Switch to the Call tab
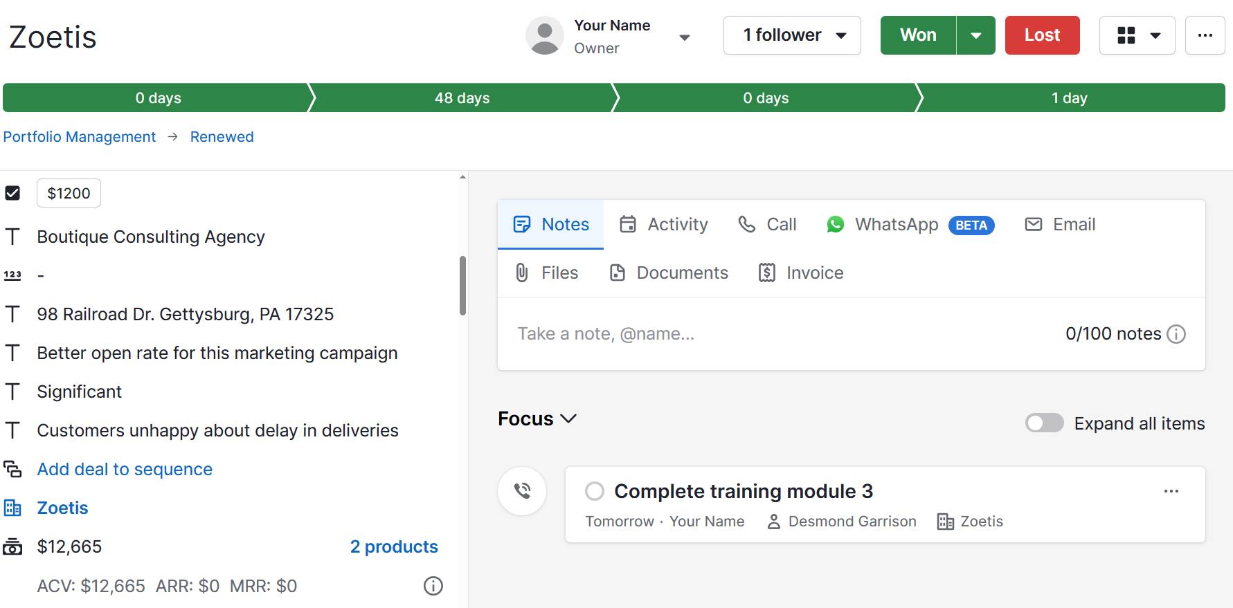Viewport: 1233px width, 608px height. [x=767, y=224]
